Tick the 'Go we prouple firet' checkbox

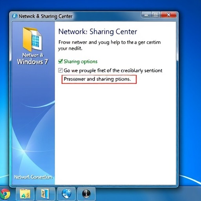[x=60, y=70]
